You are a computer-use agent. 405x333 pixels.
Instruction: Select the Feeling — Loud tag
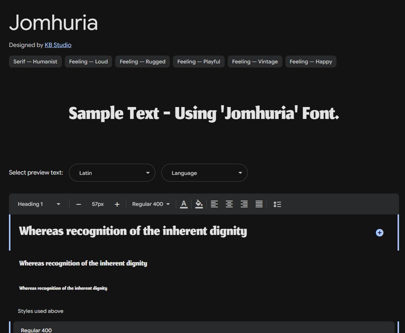point(88,62)
